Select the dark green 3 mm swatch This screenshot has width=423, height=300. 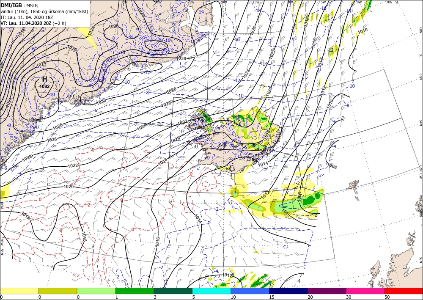point(173,291)
